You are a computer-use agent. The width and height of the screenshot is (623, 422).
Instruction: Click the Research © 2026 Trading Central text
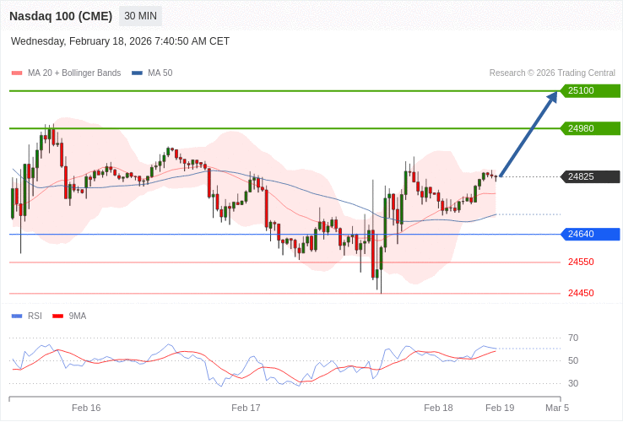[552, 73]
